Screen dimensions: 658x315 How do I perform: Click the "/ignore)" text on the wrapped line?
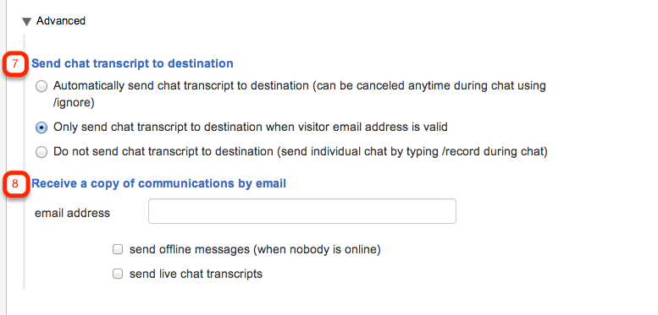coord(74,103)
